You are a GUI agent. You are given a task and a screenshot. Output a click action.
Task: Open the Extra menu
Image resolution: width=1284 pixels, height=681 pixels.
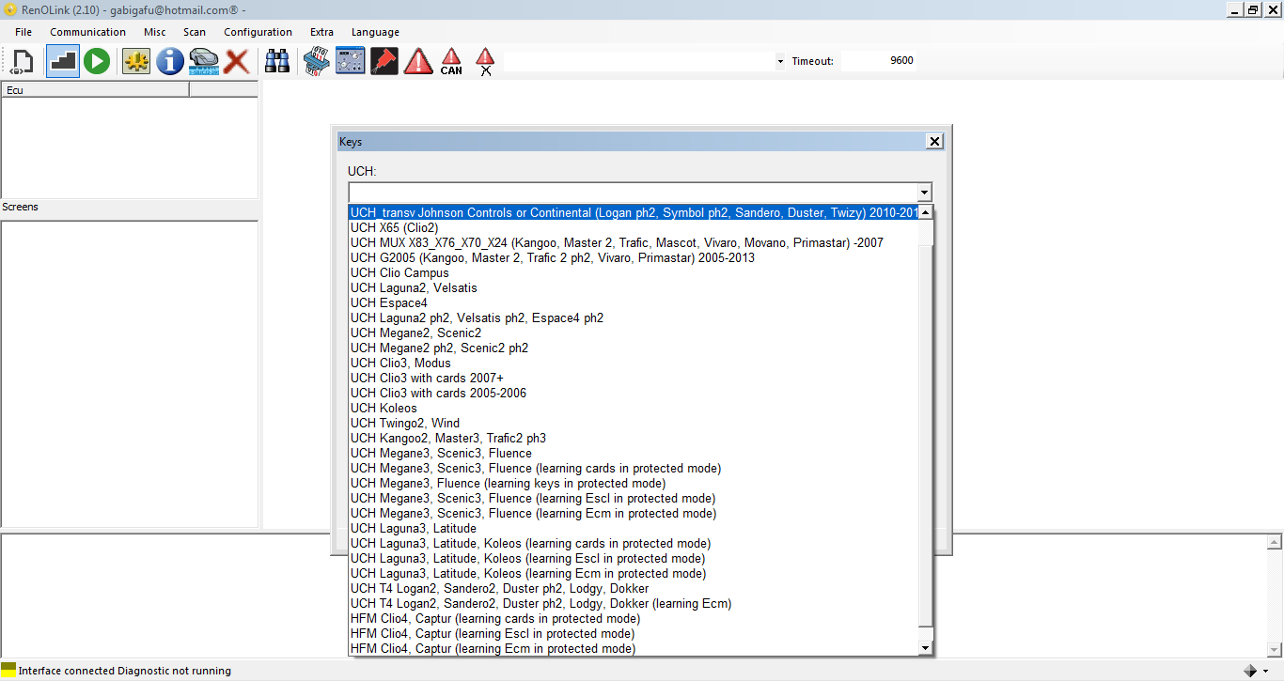322,32
